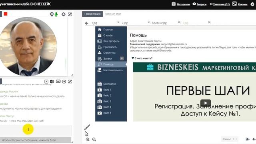
Task: Open video panel settings gear
Action: pyautogui.click(x=64, y=14)
